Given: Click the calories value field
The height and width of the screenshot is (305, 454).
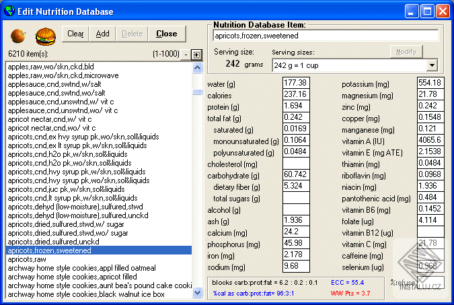Looking at the screenshot, I should [295, 95].
